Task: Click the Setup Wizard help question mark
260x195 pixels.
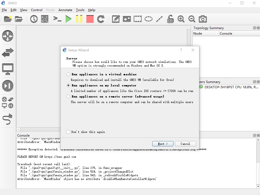Action: point(181,50)
